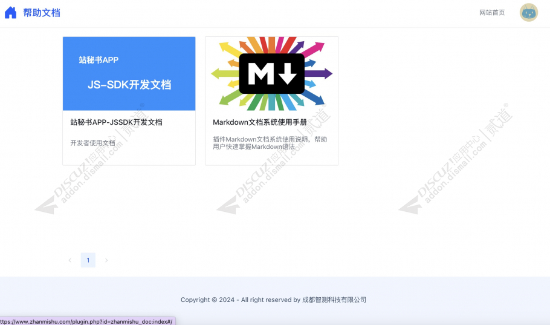550x325 pixels.
Task: Open the cat user avatar
Action: tap(529, 13)
